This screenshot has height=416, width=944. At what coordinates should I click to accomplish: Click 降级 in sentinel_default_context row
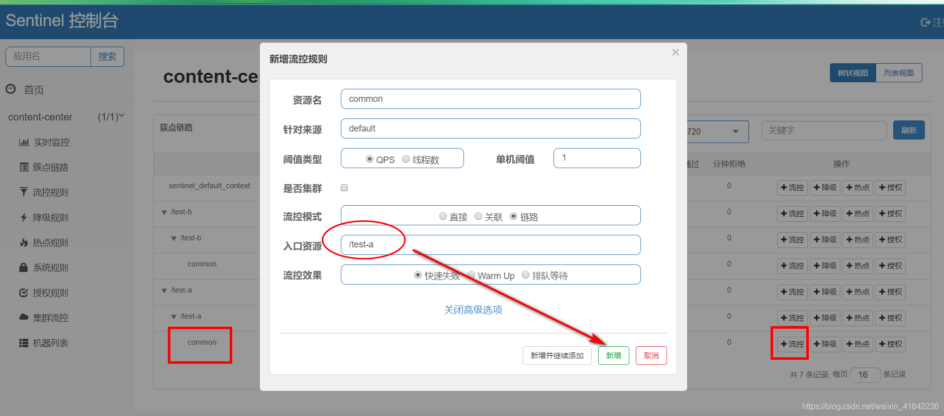[x=825, y=188]
